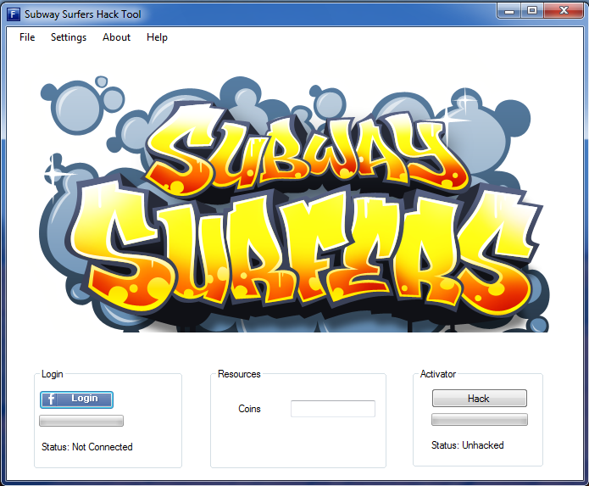Image resolution: width=589 pixels, height=486 pixels.
Task: Open the Help menu
Action: [x=157, y=37]
